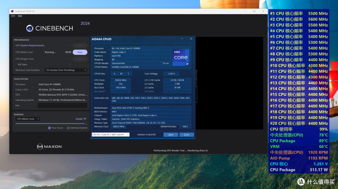Click the Memory Type DDR5-7200 value
The width and height of the screenshot is (338, 189).
pyautogui.click(x=151, y=123)
